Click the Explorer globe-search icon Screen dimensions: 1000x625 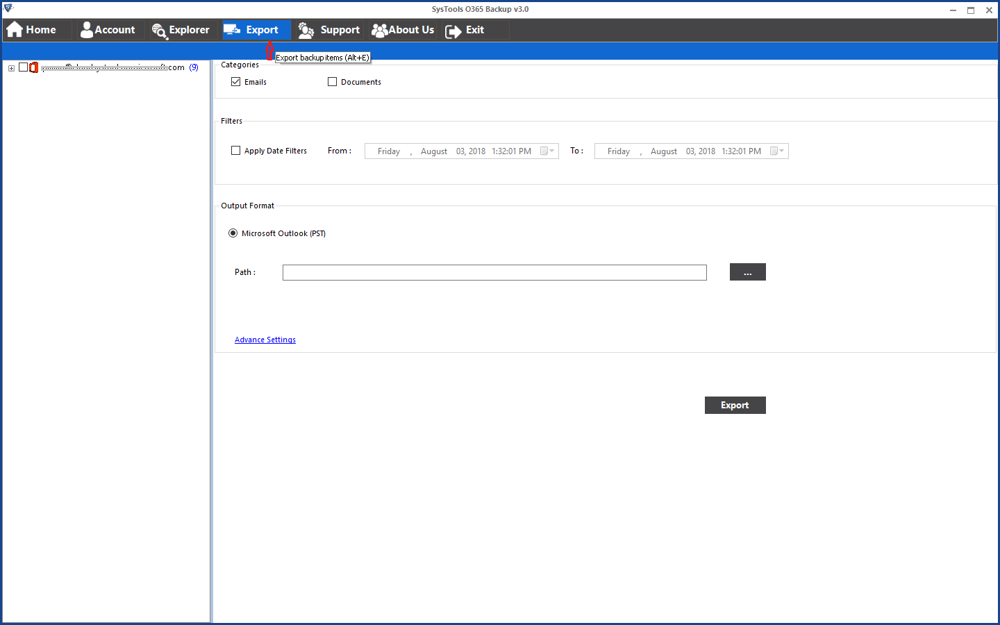[x=159, y=31]
